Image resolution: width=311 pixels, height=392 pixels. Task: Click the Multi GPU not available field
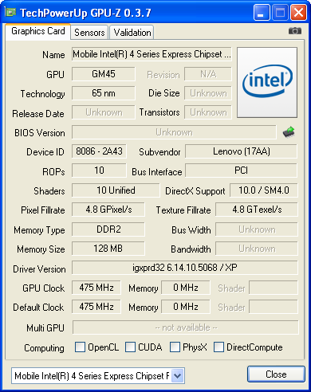(x=186, y=327)
